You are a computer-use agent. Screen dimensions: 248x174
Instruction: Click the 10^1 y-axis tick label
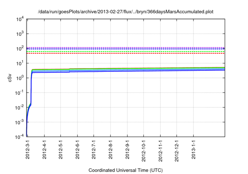(x=20, y=63)
